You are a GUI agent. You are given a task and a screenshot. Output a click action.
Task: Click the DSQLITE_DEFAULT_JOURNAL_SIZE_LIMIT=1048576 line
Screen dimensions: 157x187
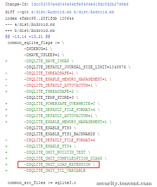click(77, 67)
